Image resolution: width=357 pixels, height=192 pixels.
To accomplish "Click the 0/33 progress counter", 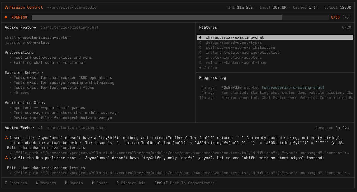I will click(x=336, y=18).
